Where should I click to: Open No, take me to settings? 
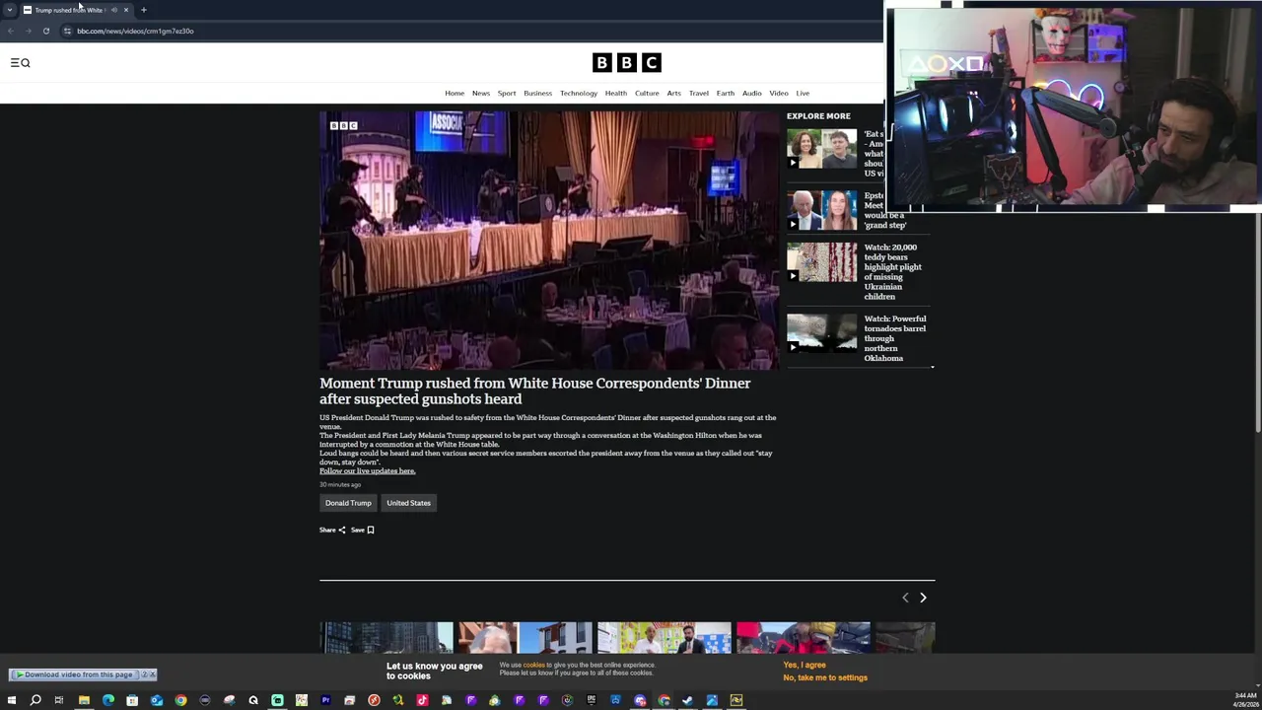coord(825,678)
